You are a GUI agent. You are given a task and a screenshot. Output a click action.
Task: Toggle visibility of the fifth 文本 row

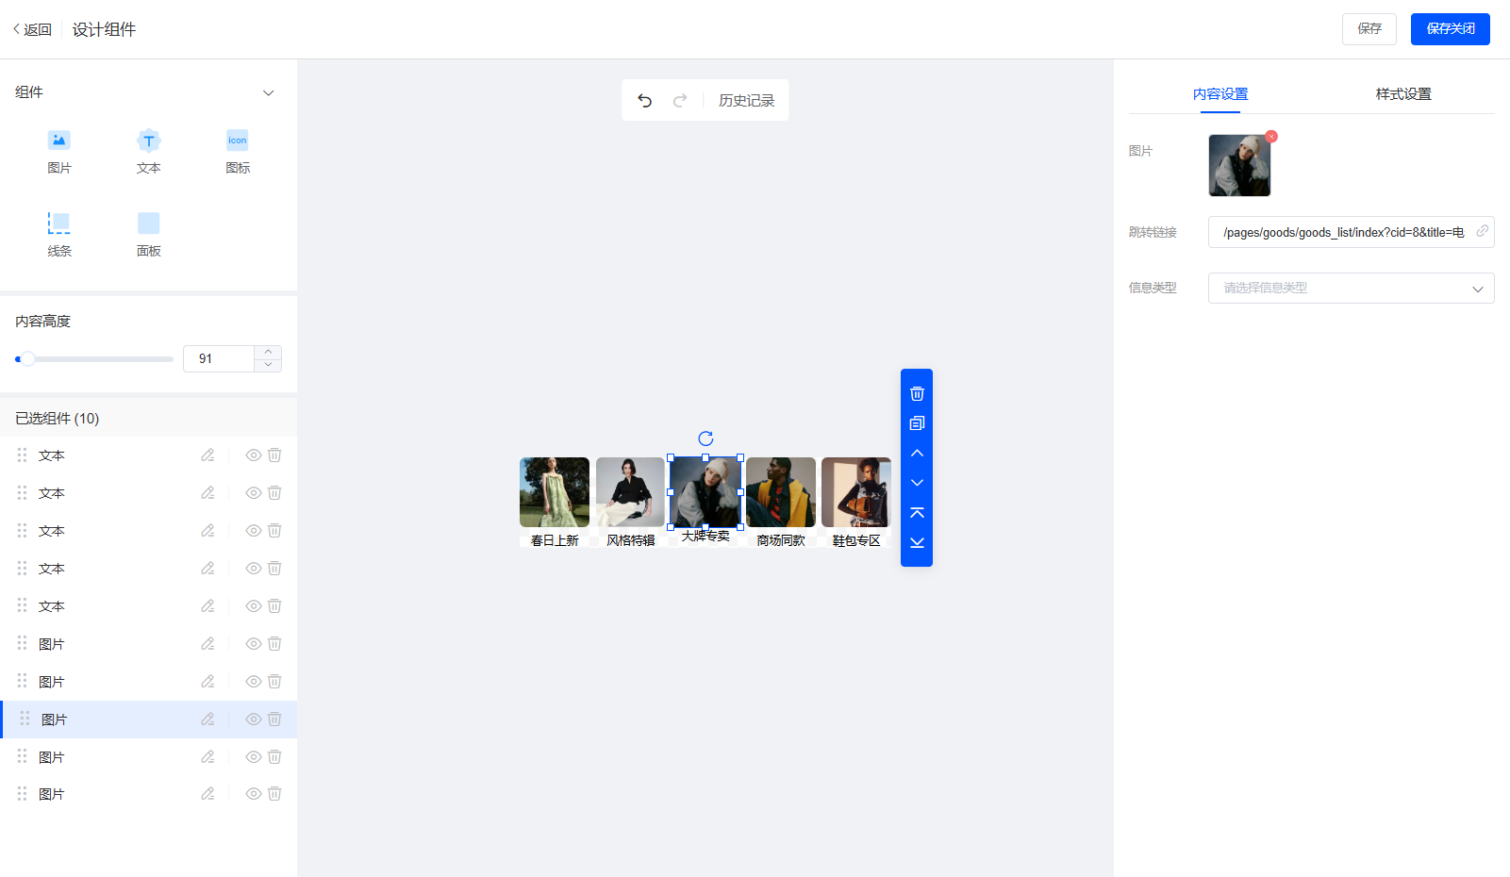coord(254,606)
